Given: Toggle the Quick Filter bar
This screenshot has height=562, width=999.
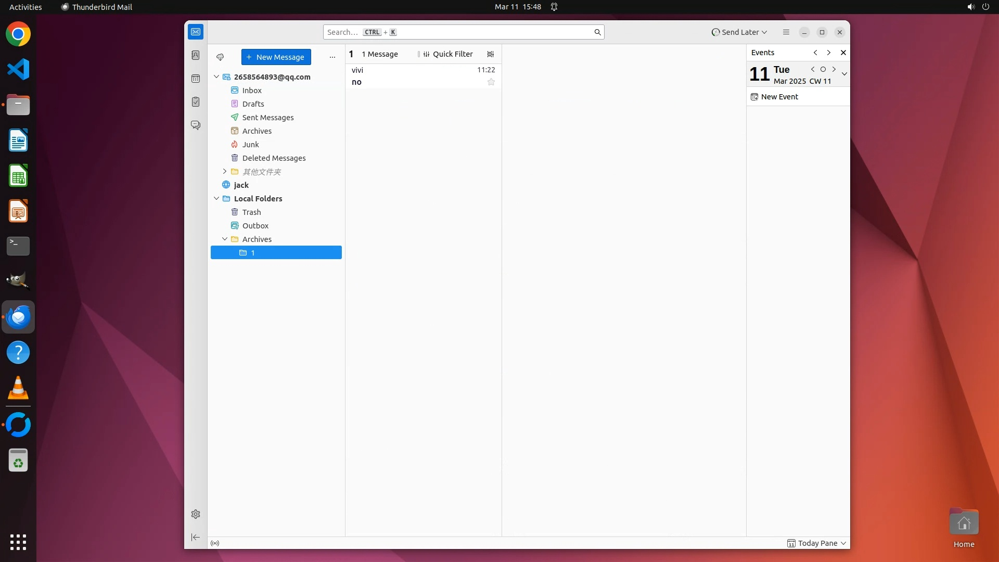Looking at the screenshot, I should [x=447, y=54].
